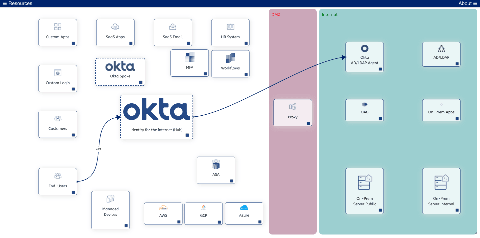Click the blue square on GCP node

pos(219,222)
